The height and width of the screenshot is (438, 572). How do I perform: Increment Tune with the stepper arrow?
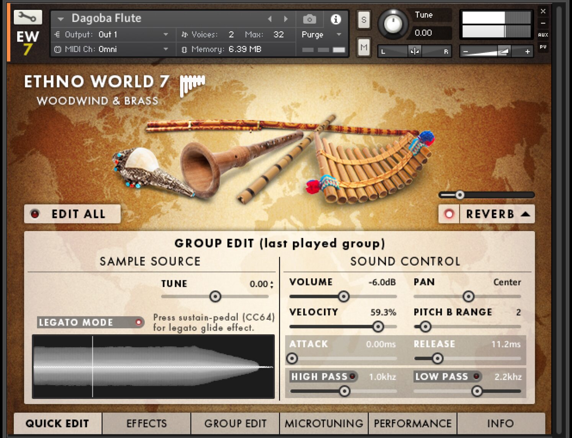[272, 282]
